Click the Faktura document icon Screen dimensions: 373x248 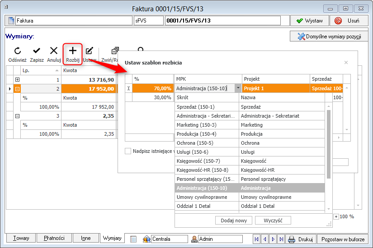(x=11, y=21)
